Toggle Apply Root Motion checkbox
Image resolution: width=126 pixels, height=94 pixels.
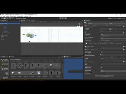click(x=101, y=37)
